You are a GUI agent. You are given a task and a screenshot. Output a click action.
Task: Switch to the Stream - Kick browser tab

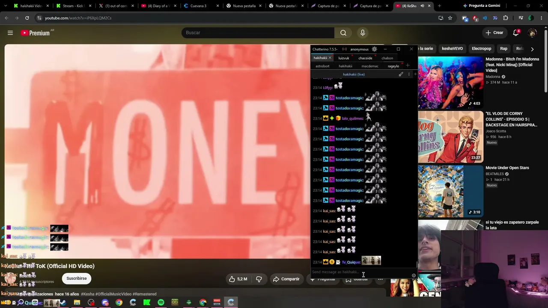pos(73,6)
